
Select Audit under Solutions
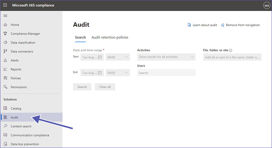[x=31, y=117]
